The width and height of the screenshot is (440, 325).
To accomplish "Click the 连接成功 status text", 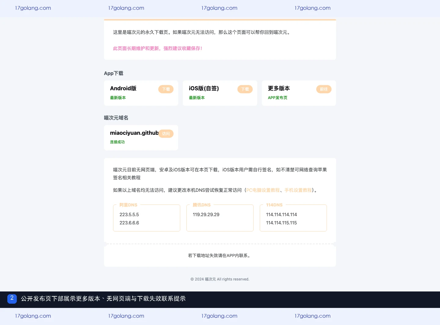I will point(117,142).
